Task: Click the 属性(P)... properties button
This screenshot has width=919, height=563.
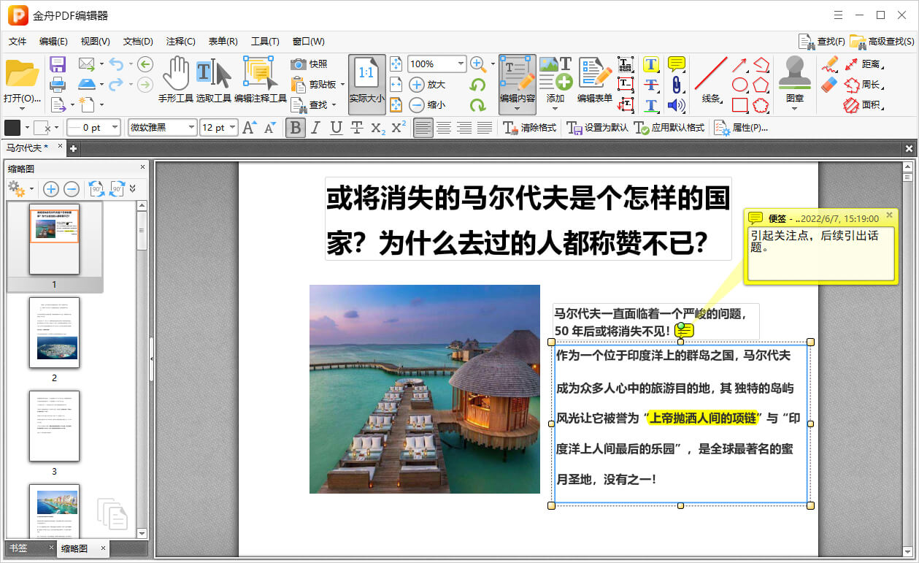Action: 741,128
